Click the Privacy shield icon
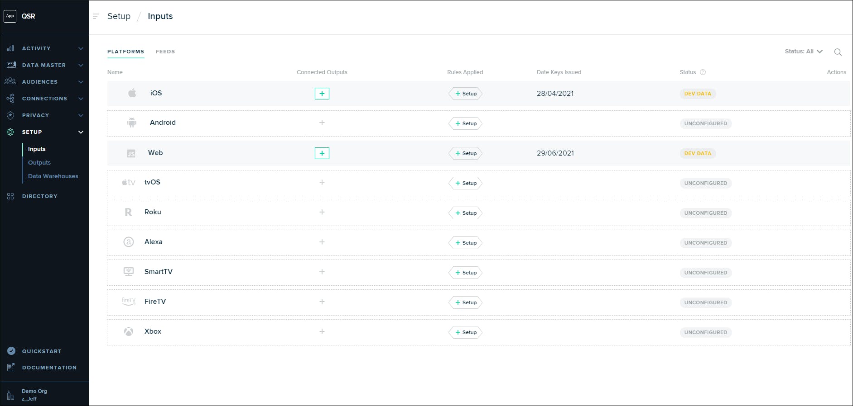Screen dimensions: 853x406 click(10, 115)
